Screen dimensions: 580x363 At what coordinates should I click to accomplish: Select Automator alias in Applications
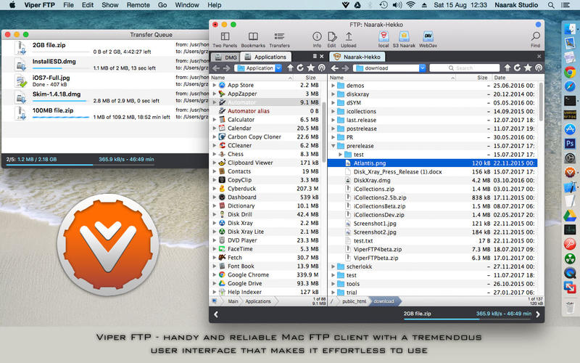click(x=265, y=111)
